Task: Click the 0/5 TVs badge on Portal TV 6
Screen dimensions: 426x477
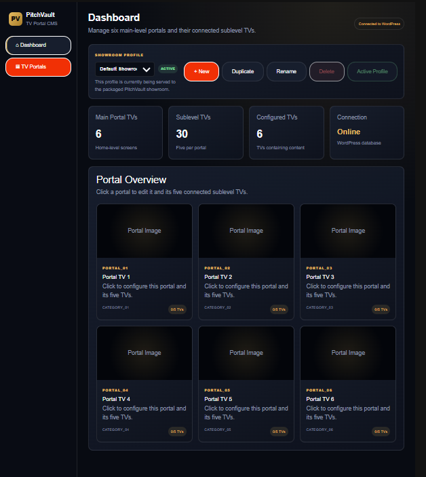Action: coord(381,432)
